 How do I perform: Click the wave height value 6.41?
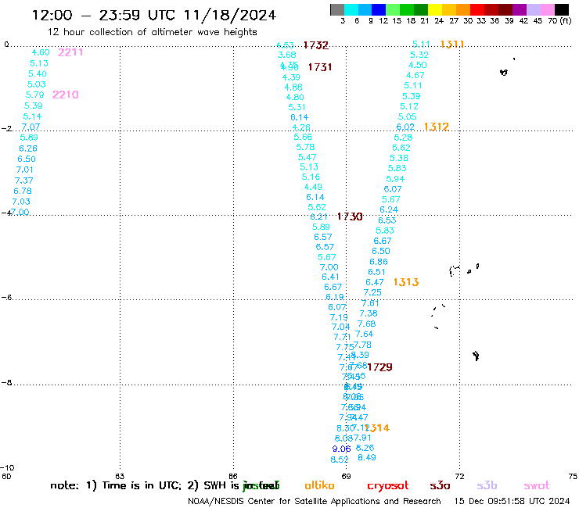coord(330,277)
